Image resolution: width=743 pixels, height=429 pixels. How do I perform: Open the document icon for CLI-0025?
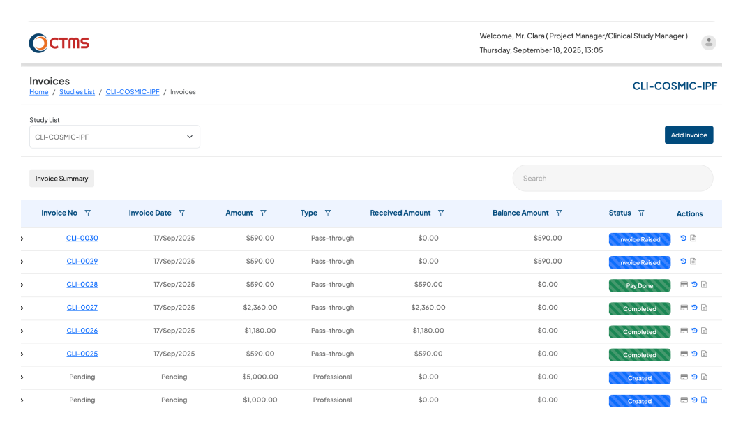705,354
